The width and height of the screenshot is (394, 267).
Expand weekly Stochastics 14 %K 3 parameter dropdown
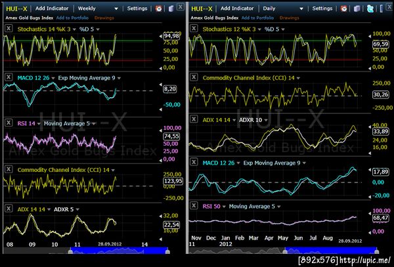[x=74, y=30]
